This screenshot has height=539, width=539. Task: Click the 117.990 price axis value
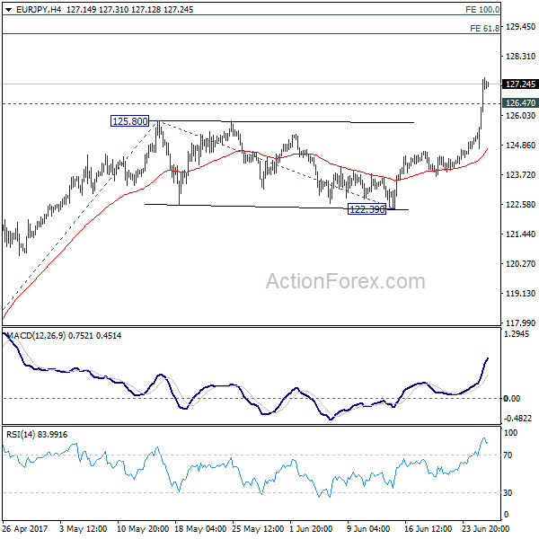(520, 323)
